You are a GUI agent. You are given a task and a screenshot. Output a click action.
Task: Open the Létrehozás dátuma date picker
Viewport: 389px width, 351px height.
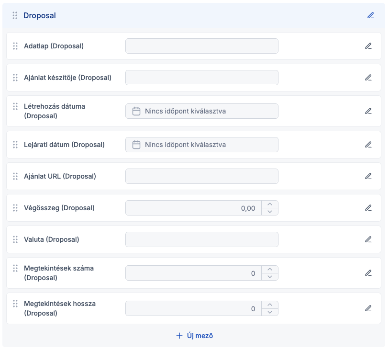tap(201, 111)
